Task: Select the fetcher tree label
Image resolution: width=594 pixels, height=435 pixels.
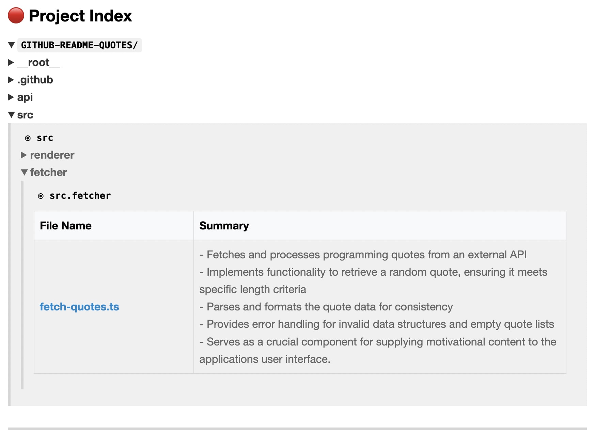Action: [x=48, y=172]
